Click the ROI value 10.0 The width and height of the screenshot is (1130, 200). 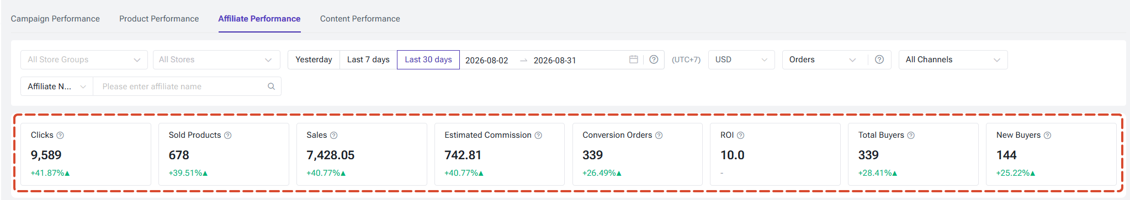tap(733, 155)
